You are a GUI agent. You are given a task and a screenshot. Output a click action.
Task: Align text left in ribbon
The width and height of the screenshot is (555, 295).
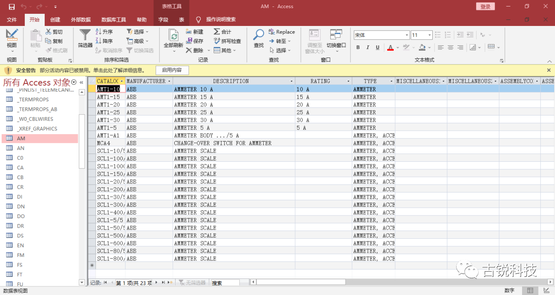[441, 47]
